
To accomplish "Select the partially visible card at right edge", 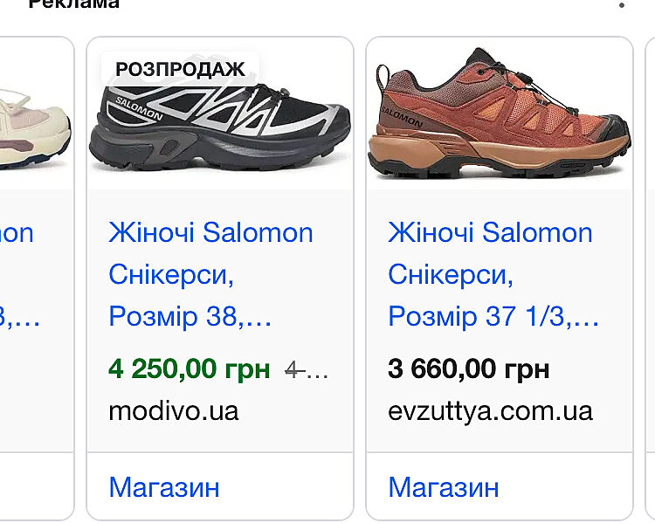I will [x=650, y=278].
